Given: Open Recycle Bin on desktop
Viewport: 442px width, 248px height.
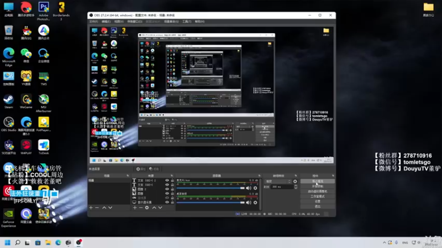Looking at the screenshot, I should pyautogui.click(x=8, y=33).
